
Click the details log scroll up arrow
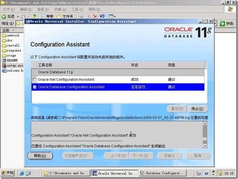click(205, 124)
